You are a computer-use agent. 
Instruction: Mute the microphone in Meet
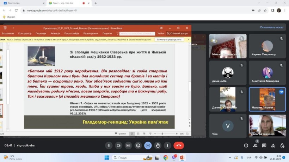(x=109, y=145)
